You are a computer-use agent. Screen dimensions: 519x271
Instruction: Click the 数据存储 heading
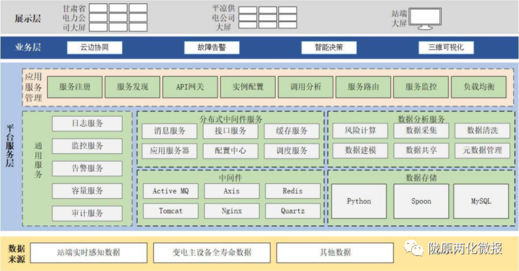point(422,178)
